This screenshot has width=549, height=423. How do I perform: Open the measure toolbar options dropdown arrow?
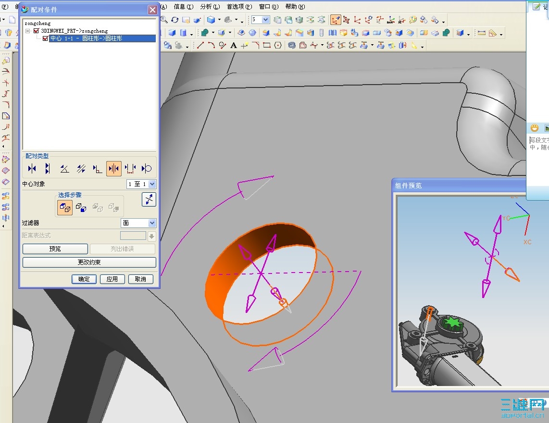(501, 34)
